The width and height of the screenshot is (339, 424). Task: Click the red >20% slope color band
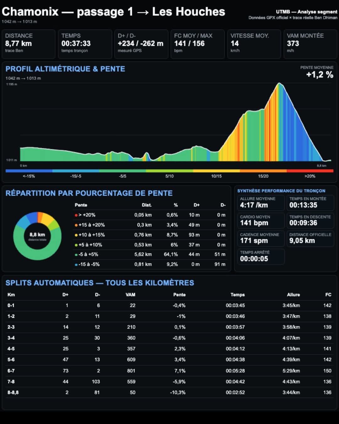point(310,171)
